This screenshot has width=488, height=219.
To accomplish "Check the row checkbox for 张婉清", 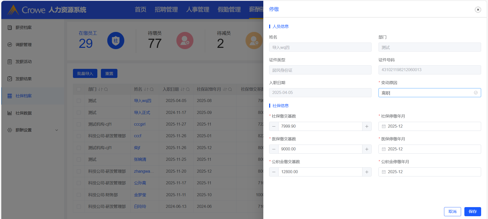I will [79, 160].
